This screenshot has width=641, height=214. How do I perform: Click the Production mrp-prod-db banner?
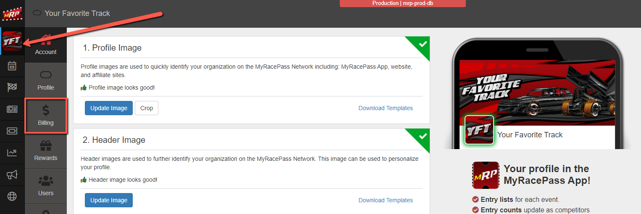403,3
